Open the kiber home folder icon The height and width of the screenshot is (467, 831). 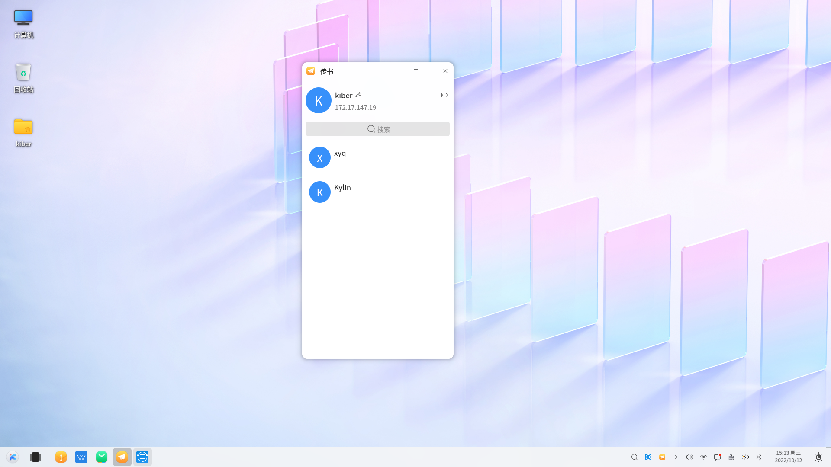pos(23,132)
